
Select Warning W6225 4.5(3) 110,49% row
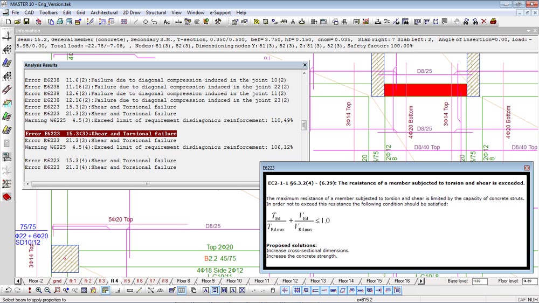pos(159,120)
